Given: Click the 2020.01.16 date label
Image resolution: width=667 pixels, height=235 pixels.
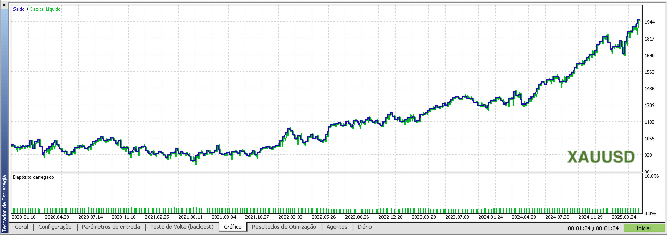Looking at the screenshot, I should [23, 217].
